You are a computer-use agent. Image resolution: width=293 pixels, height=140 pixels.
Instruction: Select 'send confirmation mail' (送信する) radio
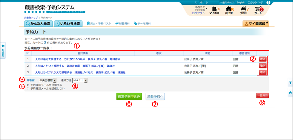(x=28, y=85)
